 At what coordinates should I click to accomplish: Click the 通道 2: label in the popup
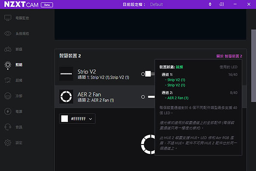(x=167, y=93)
